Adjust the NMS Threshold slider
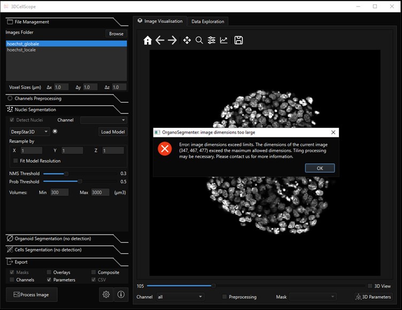The width and height of the screenshot is (402, 310). coord(66,173)
